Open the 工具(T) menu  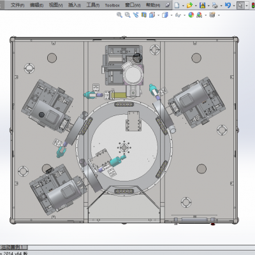93,5
